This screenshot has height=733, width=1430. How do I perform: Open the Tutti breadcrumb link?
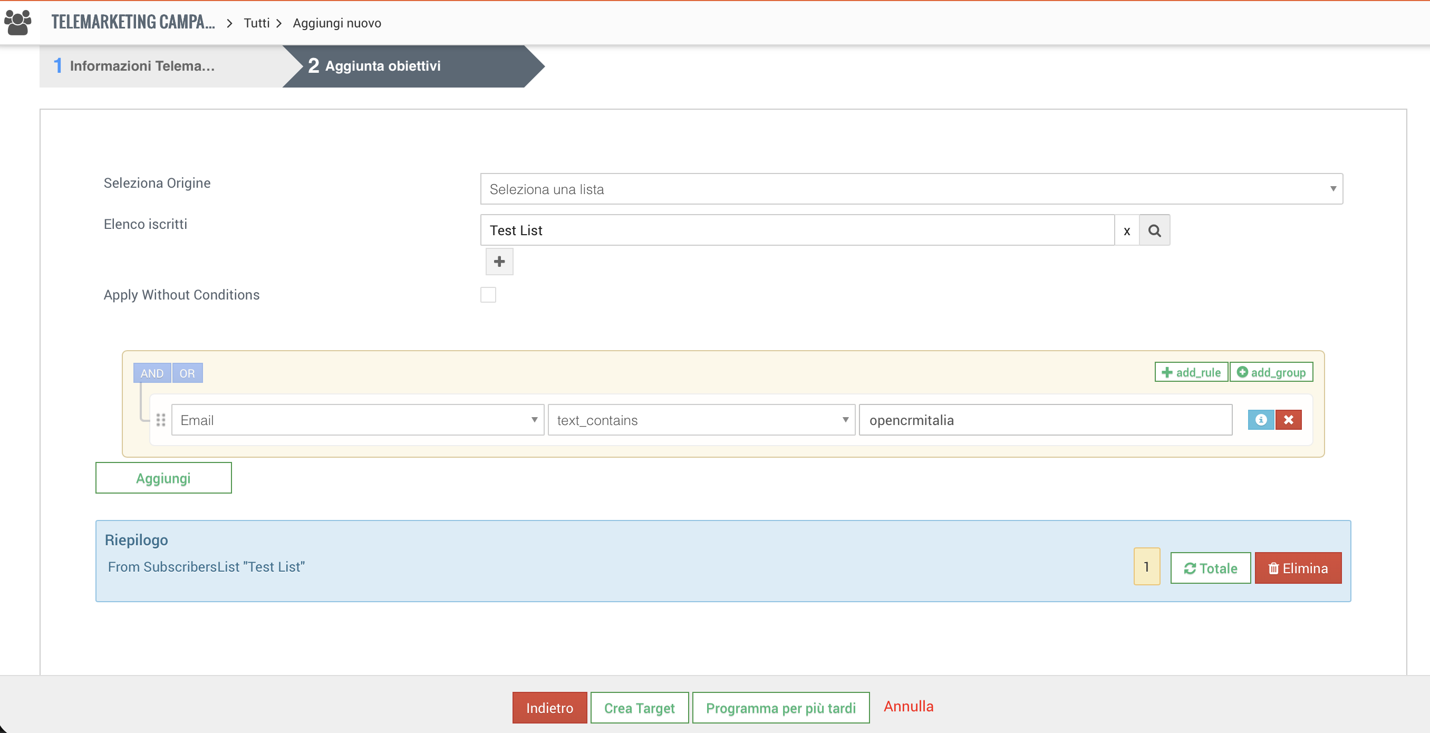pos(256,23)
